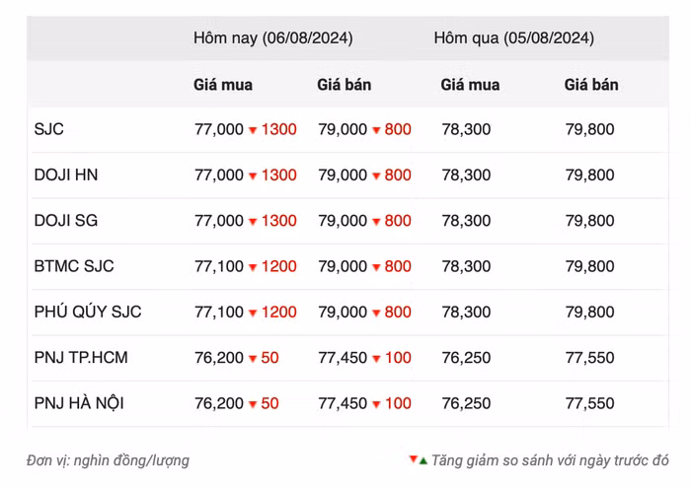Select the Hôm nay (06/08/2024) column header
This screenshot has width=691, height=489.
(272, 38)
